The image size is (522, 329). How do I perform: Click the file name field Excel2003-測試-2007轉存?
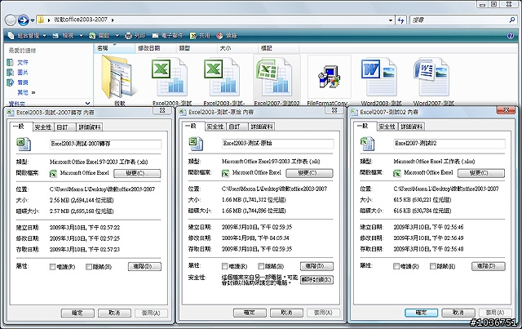click(x=105, y=144)
